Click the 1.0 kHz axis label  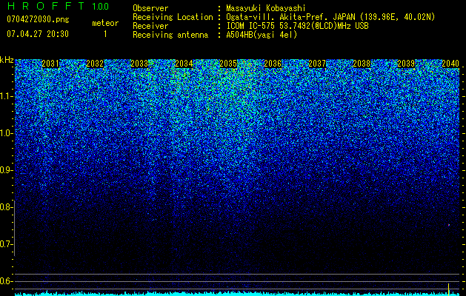[x=7, y=133]
